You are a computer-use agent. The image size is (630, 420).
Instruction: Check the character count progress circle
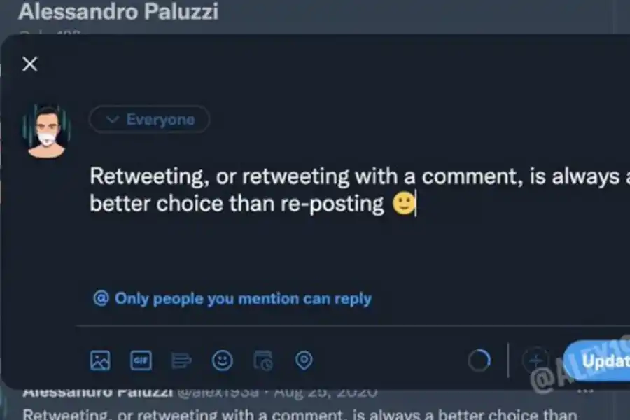pyautogui.click(x=479, y=360)
